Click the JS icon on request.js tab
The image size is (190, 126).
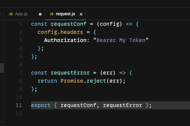[x=52, y=14]
